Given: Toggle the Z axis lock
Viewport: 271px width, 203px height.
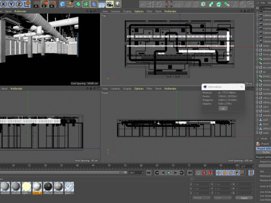Looking at the screenshot, I should [x=19, y=4].
